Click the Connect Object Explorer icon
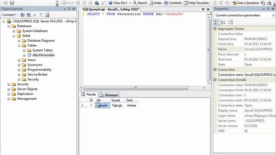Viewport: 276px width, 155px height. 22,15
